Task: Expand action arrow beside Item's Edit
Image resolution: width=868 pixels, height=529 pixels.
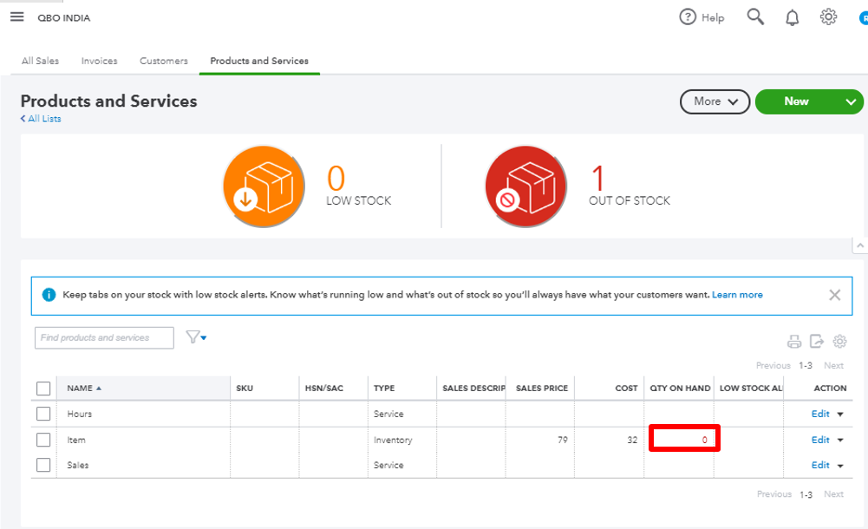Action: point(840,441)
